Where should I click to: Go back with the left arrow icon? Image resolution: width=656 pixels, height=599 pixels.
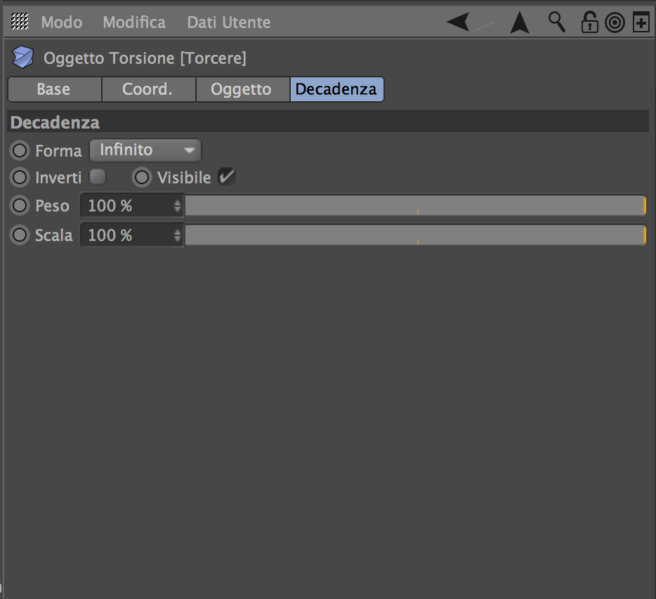[x=459, y=22]
